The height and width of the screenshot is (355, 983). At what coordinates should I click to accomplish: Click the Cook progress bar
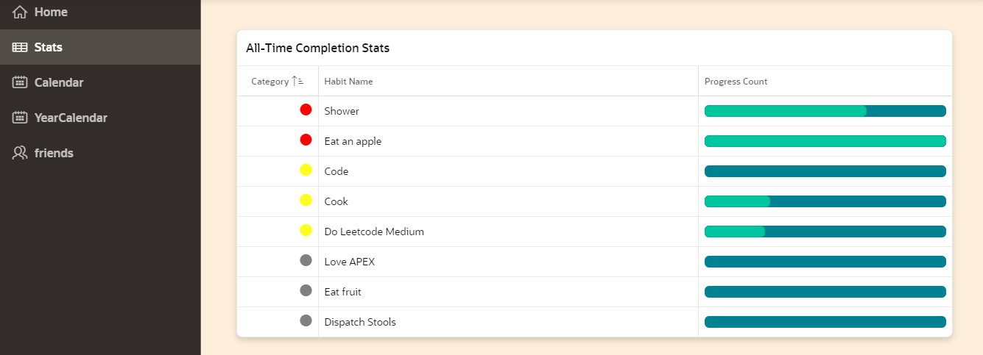click(825, 201)
